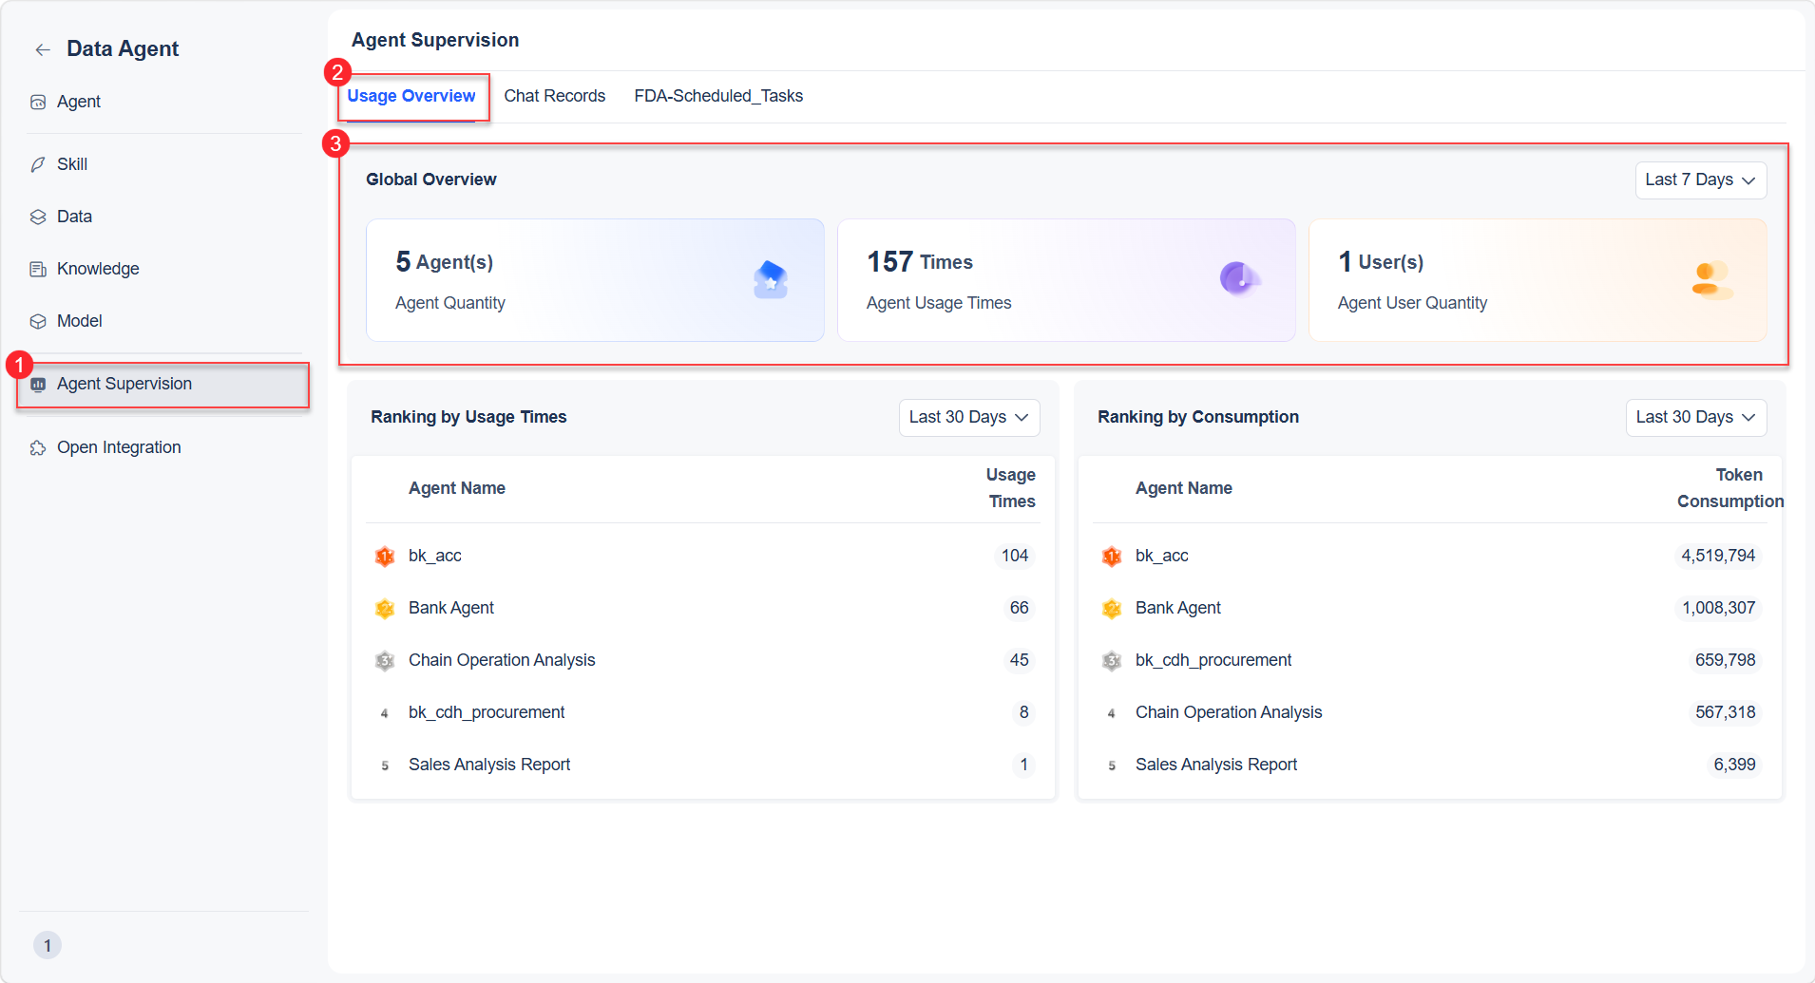Screen dimensions: 1815x983
Task: Click Sales Analysis Report in Usage Times ranking
Action: (489, 765)
